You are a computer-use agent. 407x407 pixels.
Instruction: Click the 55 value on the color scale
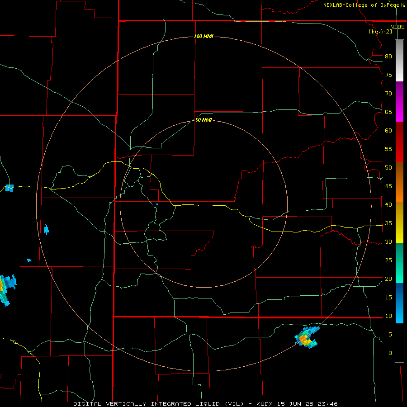[x=388, y=149]
